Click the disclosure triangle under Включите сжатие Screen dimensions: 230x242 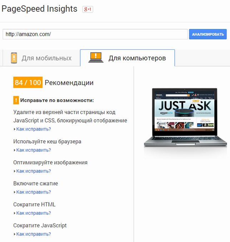click(x=15, y=192)
